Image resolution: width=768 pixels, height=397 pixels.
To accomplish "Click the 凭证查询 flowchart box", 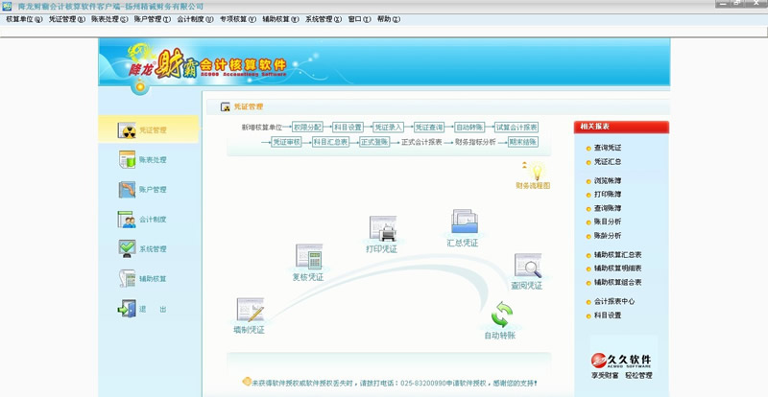I will [429, 128].
